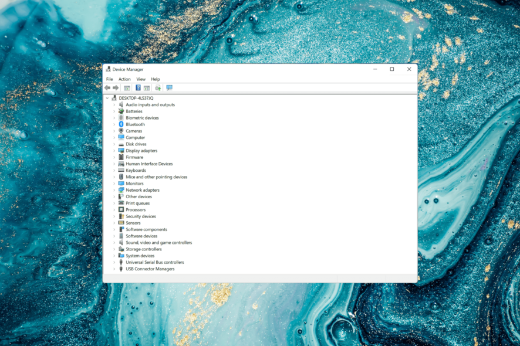Open the View menu
The height and width of the screenshot is (346, 520).
[141, 79]
